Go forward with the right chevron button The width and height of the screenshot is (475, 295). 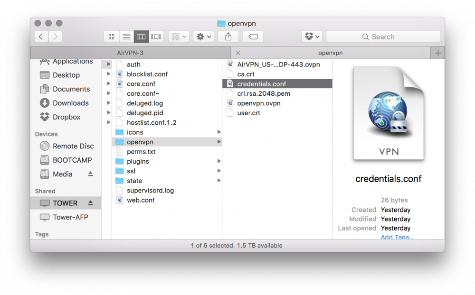55,37
